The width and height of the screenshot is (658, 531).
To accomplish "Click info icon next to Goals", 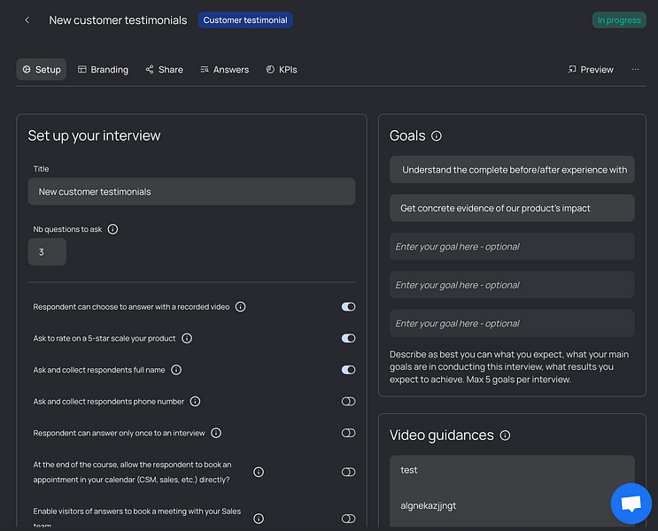I will 436,136.
